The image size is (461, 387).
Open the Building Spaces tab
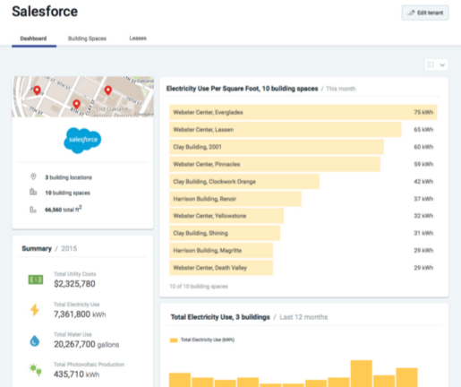tap(87, 39)
